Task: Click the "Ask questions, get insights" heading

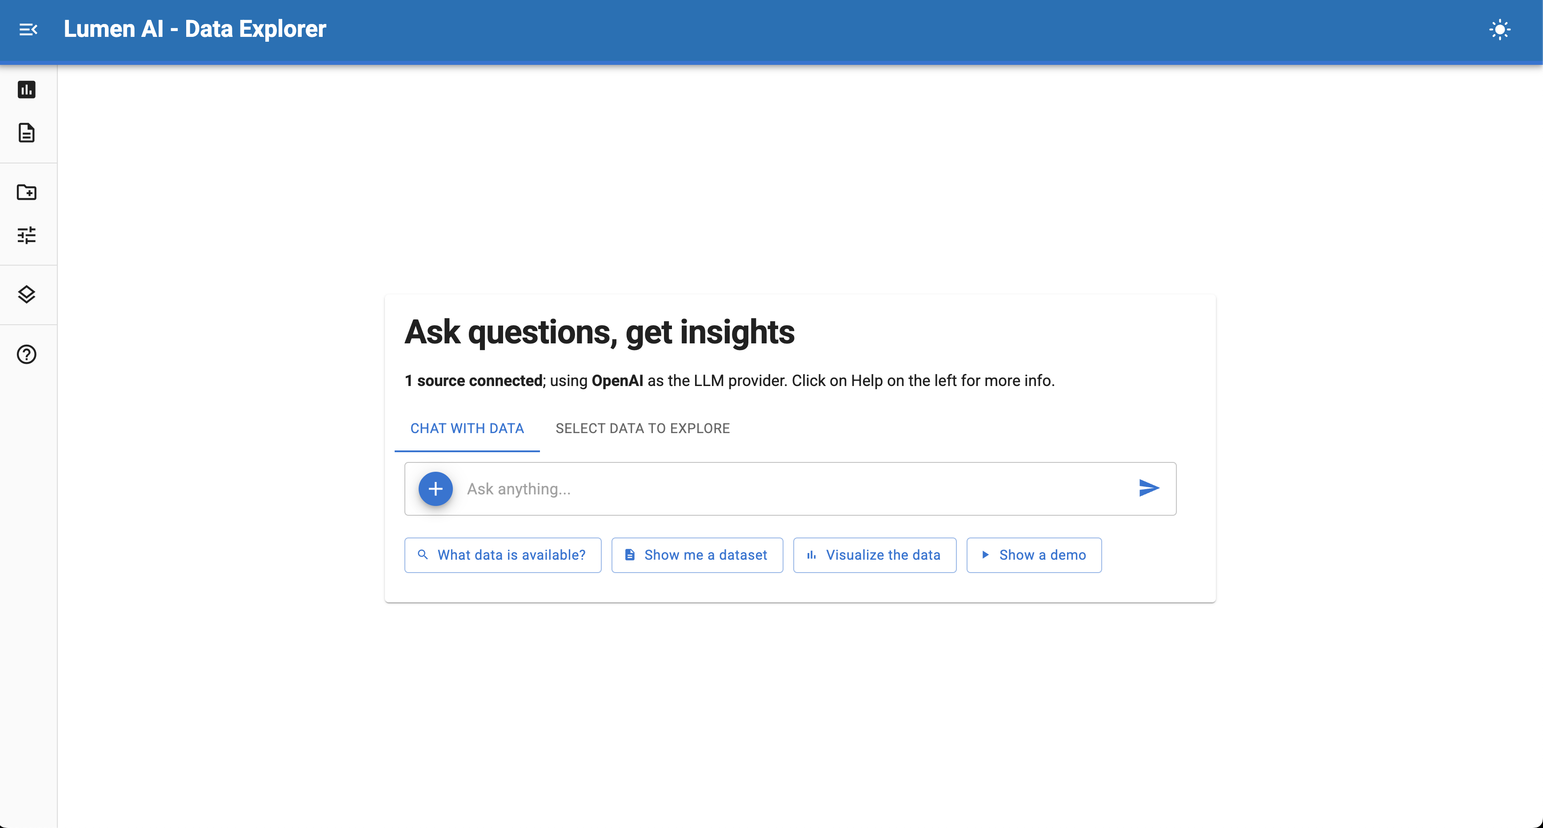Action: 599,332
